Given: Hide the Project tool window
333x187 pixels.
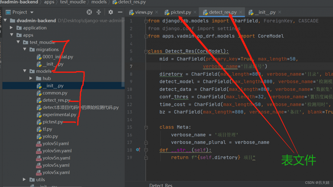Looking at the screenshot, I should click(120, 12).
